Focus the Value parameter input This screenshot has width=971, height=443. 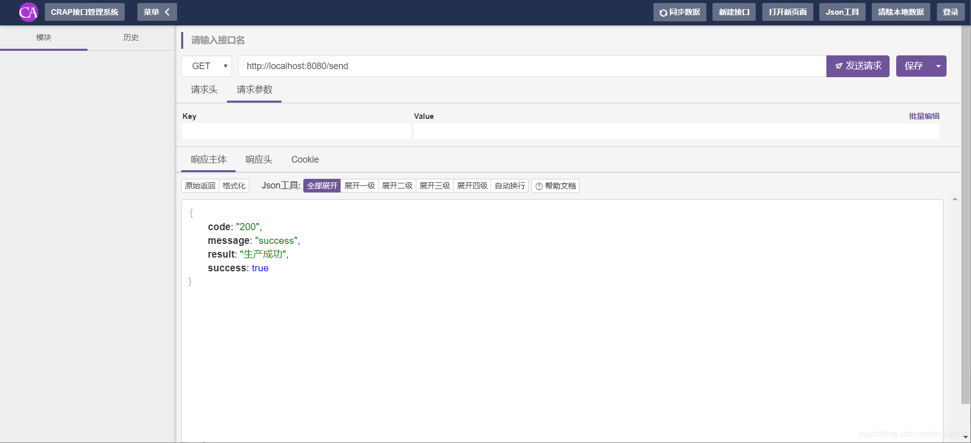coord(676,132)
